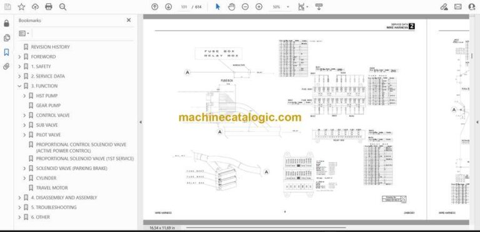This screenshot has height=232, width=480.
Task: Open PROPORTIONAL SOLENOID VALVE (1ST SERVICE) bookmark
Action: (x=85, y=159)
